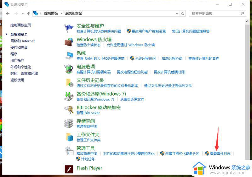Open the Security and Maintenance flag icon
Screen dimensions: 252x177
(x=69, y=28)
